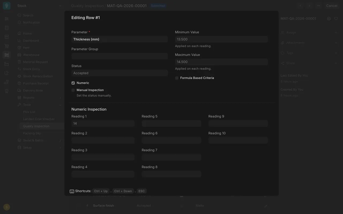Click the storefront icon in the left rail

click(7, 37)
